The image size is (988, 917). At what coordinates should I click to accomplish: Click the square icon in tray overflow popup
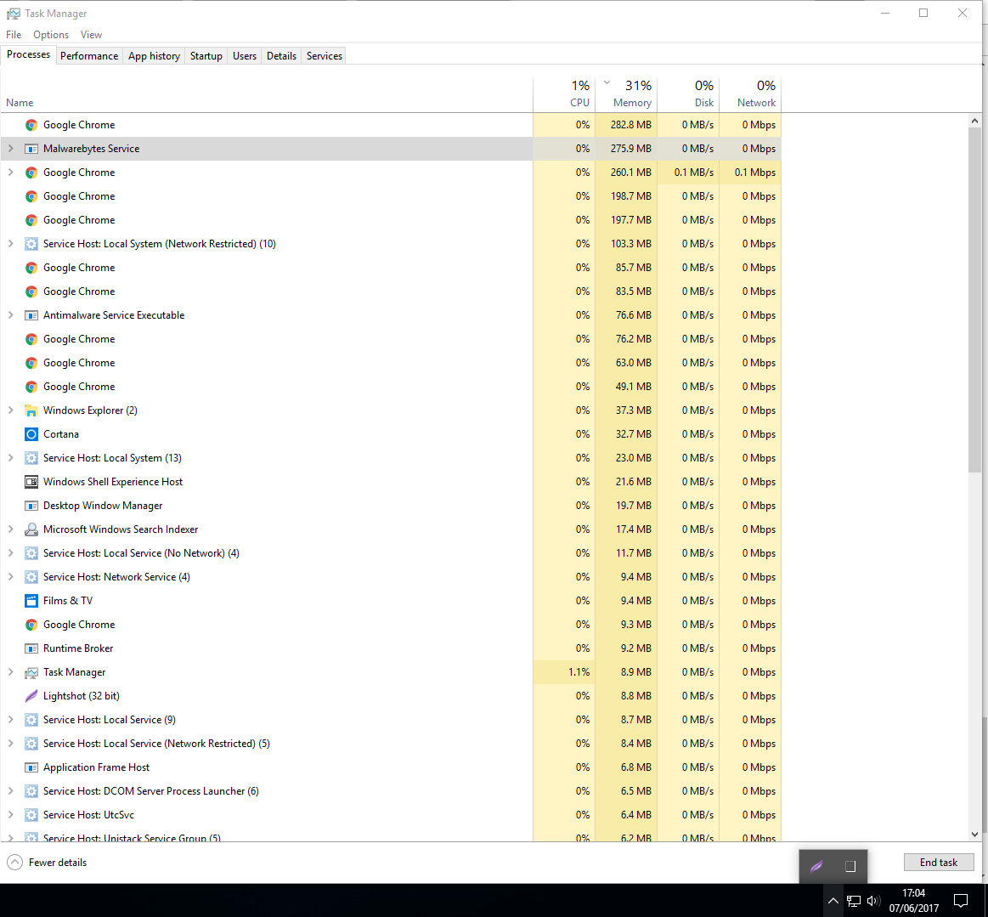point(850,866)
